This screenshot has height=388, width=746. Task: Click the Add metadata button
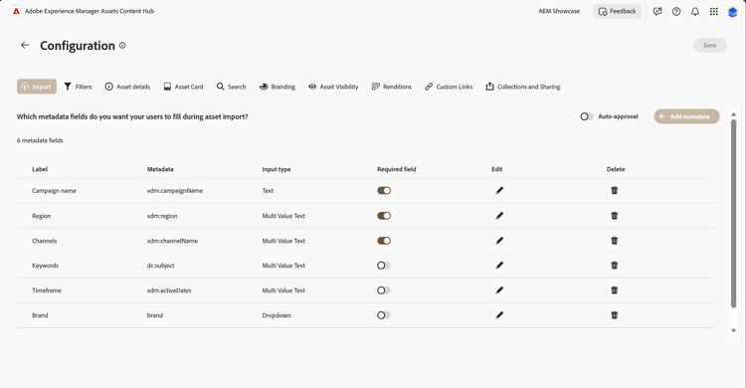point(686,116)
